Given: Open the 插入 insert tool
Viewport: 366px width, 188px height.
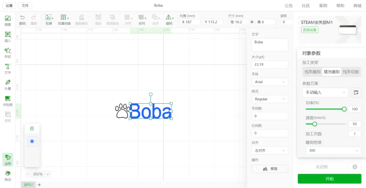Looking at the screenshot, I should click(x=8, y=37).
